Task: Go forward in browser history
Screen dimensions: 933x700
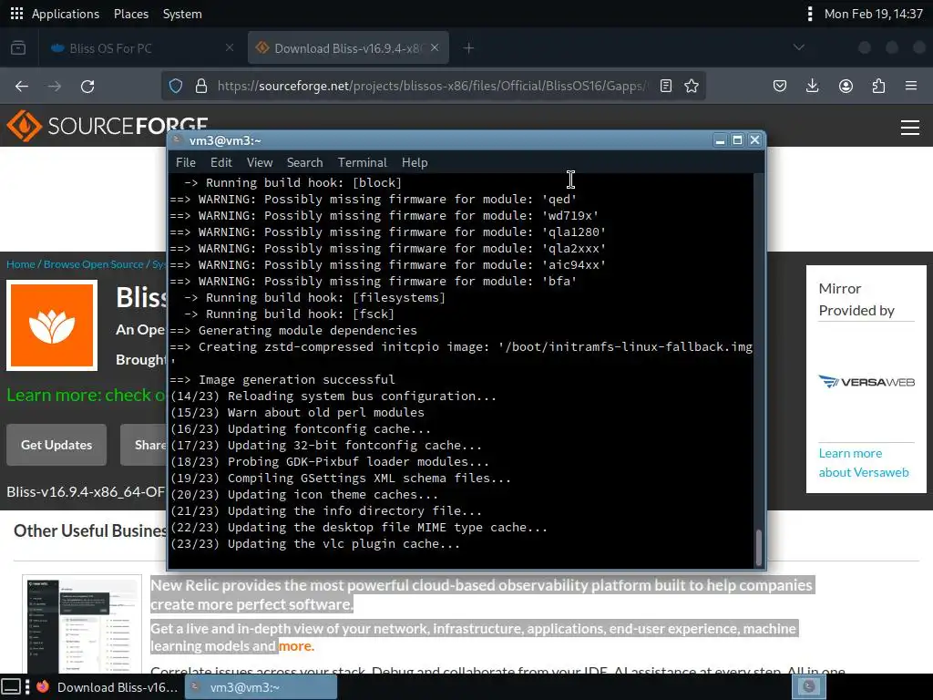Action: click(x=55, y=87)
